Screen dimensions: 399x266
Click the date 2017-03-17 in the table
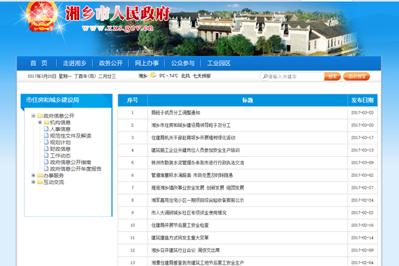click(x=362, y=138)
